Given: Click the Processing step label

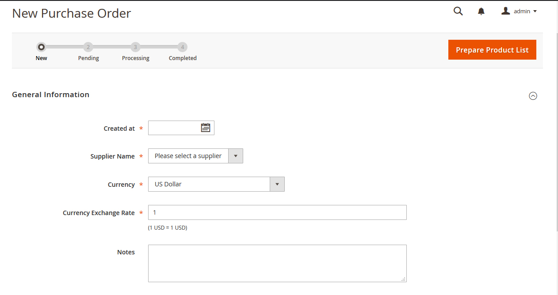Looking at the screenshot, I should [136, 58].
